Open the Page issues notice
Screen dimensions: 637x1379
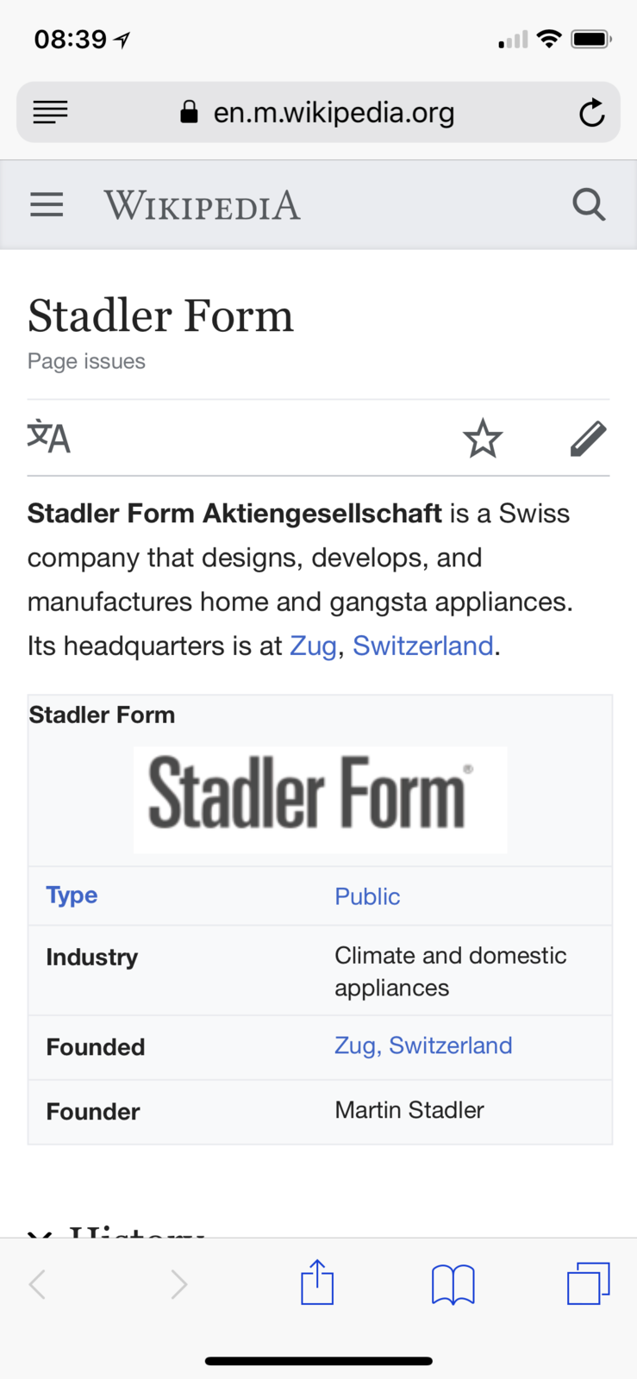(x=86, y=361)
